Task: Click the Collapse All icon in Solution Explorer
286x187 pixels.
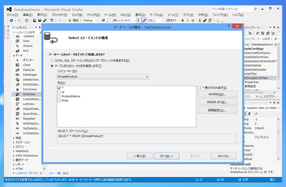Action: pyautogui.click(x=268, y=33)
